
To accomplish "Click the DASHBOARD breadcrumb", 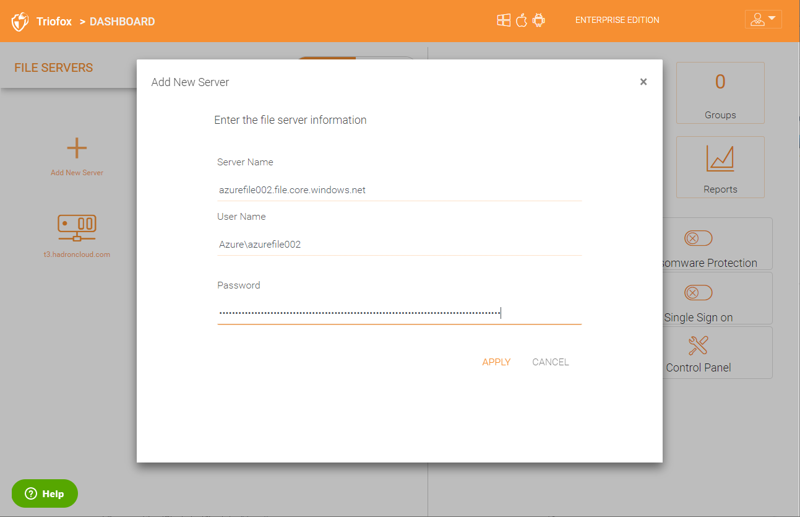I will pos(123,22).
